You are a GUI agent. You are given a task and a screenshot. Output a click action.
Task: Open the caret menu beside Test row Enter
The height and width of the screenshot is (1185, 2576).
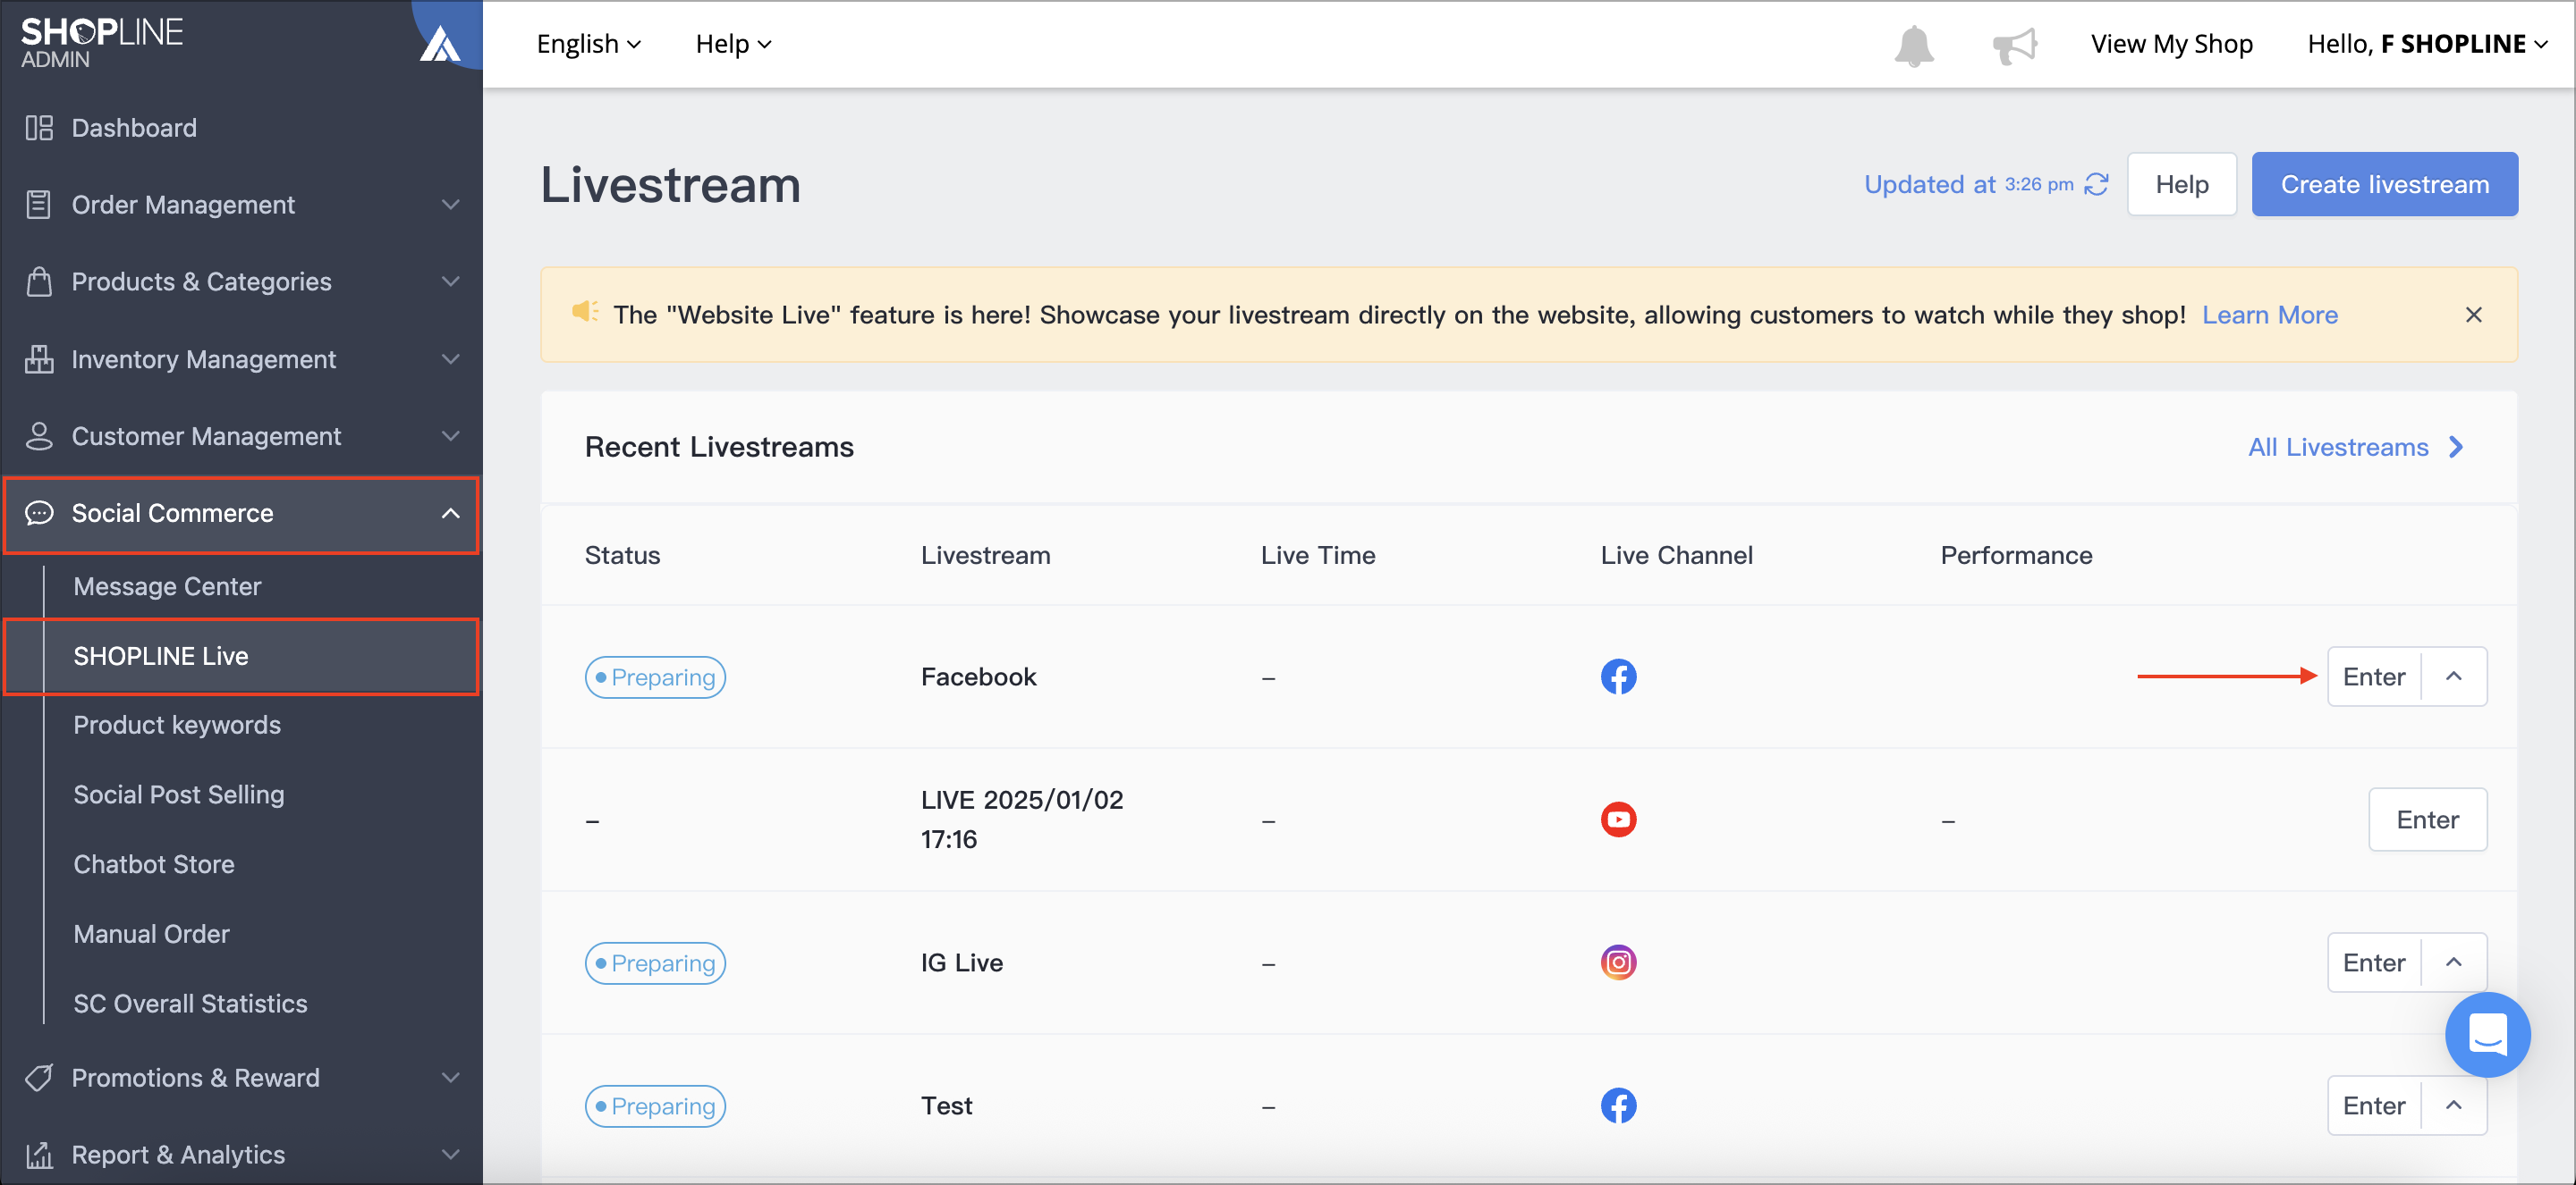[x=2453, y=1105]
